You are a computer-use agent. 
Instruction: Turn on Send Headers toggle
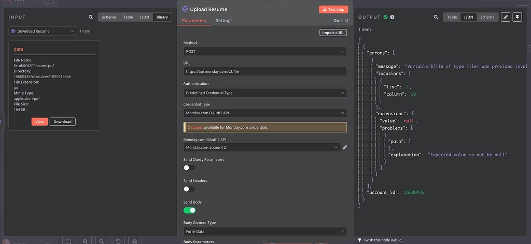[189, 189]
